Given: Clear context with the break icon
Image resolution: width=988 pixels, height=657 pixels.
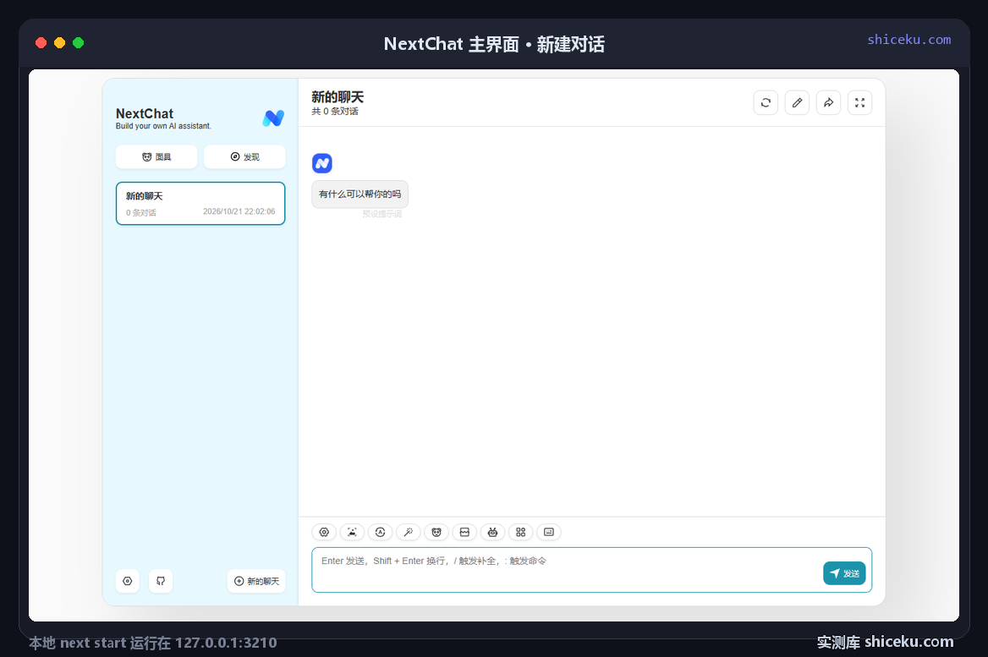Looking at the screenshot, I should pyautogui.click(x=464, y=532).
